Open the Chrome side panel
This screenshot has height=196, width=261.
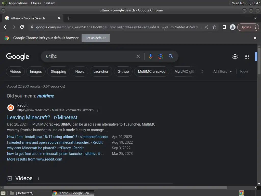[x=224, y=27]
